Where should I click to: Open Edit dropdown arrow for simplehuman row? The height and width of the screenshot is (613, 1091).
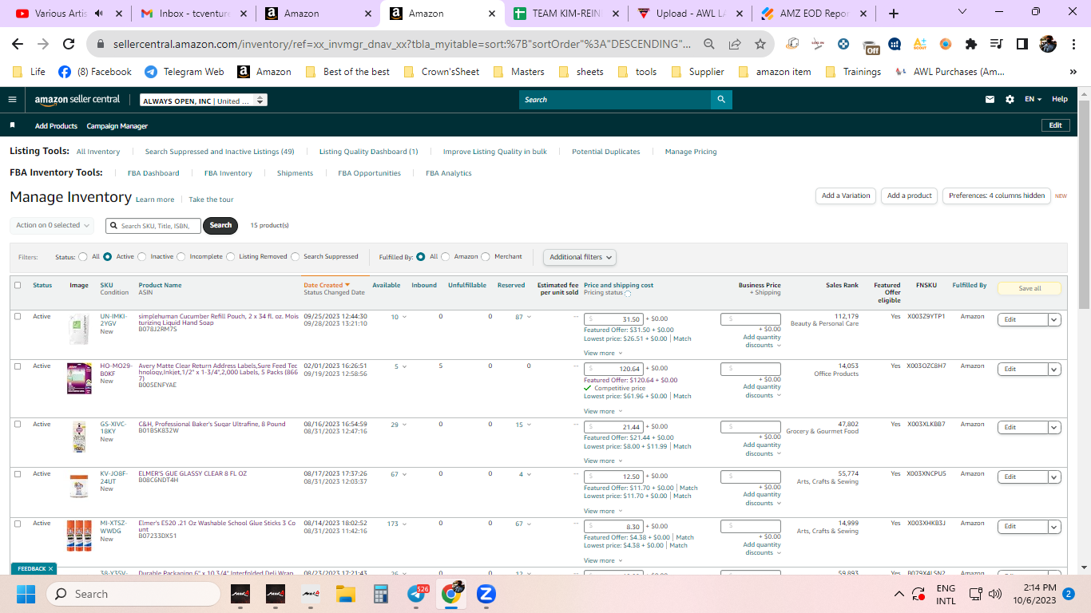tap(1054, 320)
